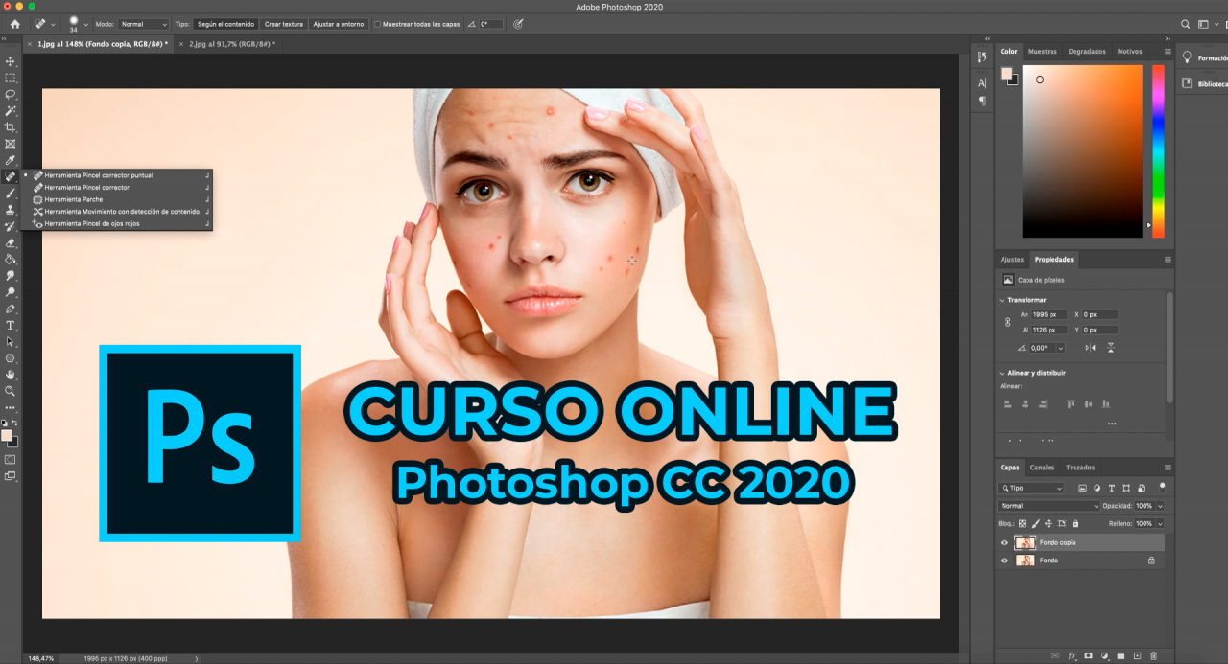Open the layer effects fx menu
This screenshot has height=664, width=1228.
1072,656
